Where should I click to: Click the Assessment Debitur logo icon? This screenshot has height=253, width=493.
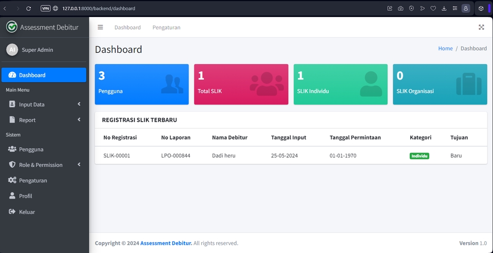[12, 27]
